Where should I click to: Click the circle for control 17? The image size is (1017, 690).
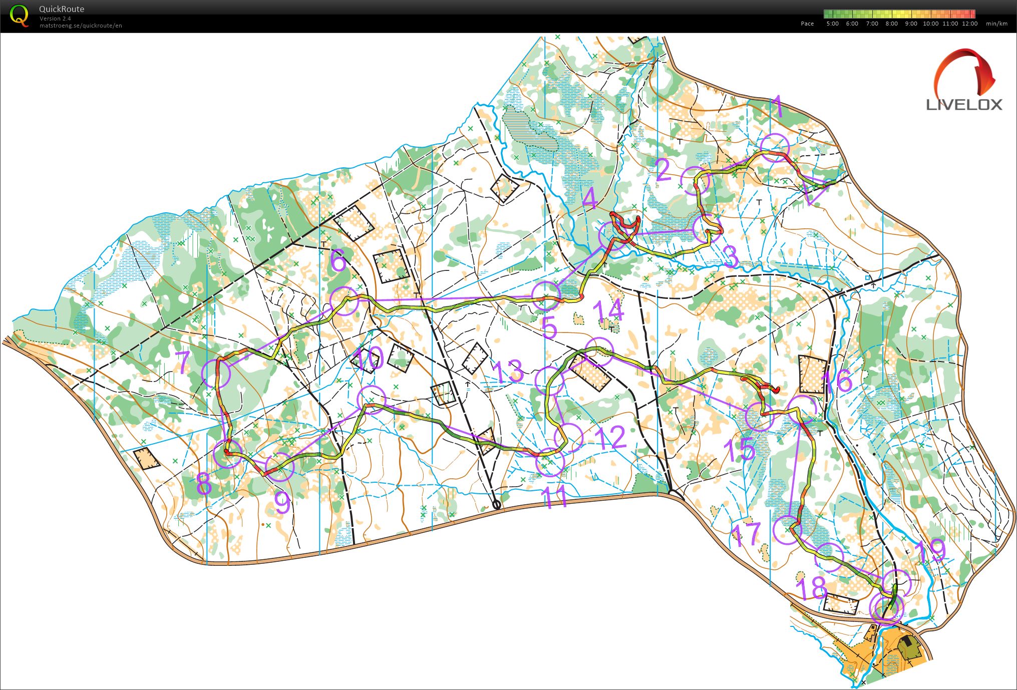(788, 530)
